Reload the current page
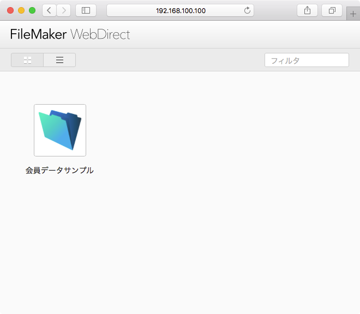Viewport: 360px width, 314px height. tap(247, 10)
